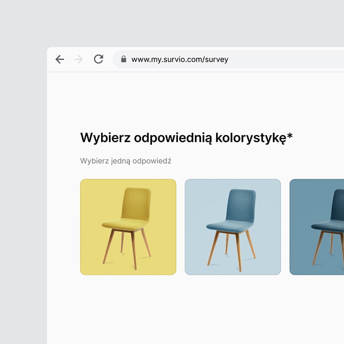This screenshot has height=344, width=344.
Task: Click the browser back arrow
Action: coord(59,59)
